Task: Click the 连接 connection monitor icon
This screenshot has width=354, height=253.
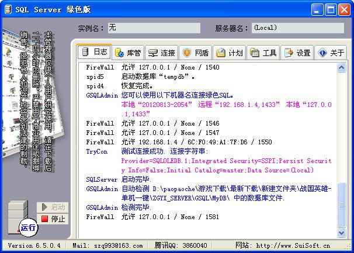Action: click(153, 53)
